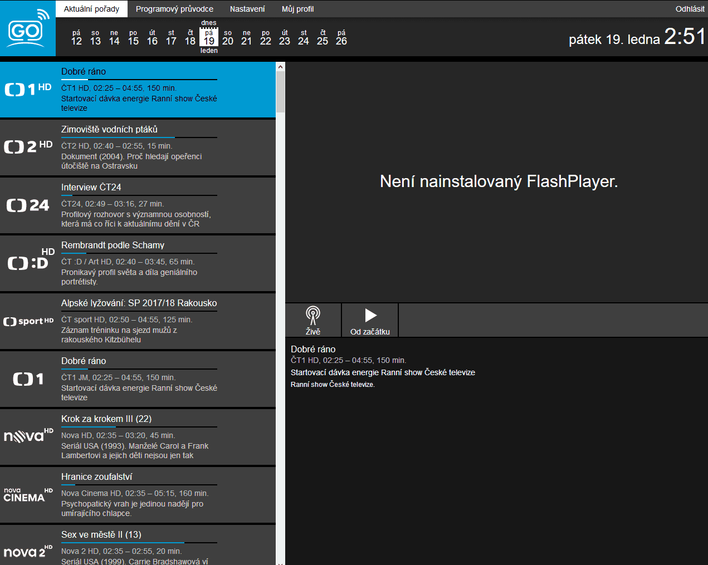Screen dimensions: 708x565
Task: Open the ČT sport HD channel icon
Action: tap(28, 321)
